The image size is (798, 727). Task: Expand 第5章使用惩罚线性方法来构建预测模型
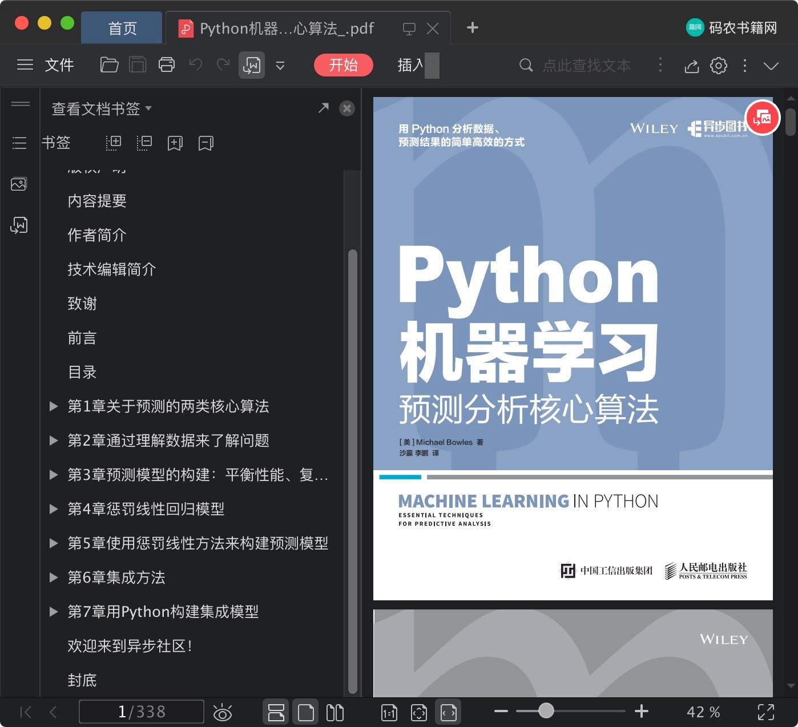[x=54, y=543]
